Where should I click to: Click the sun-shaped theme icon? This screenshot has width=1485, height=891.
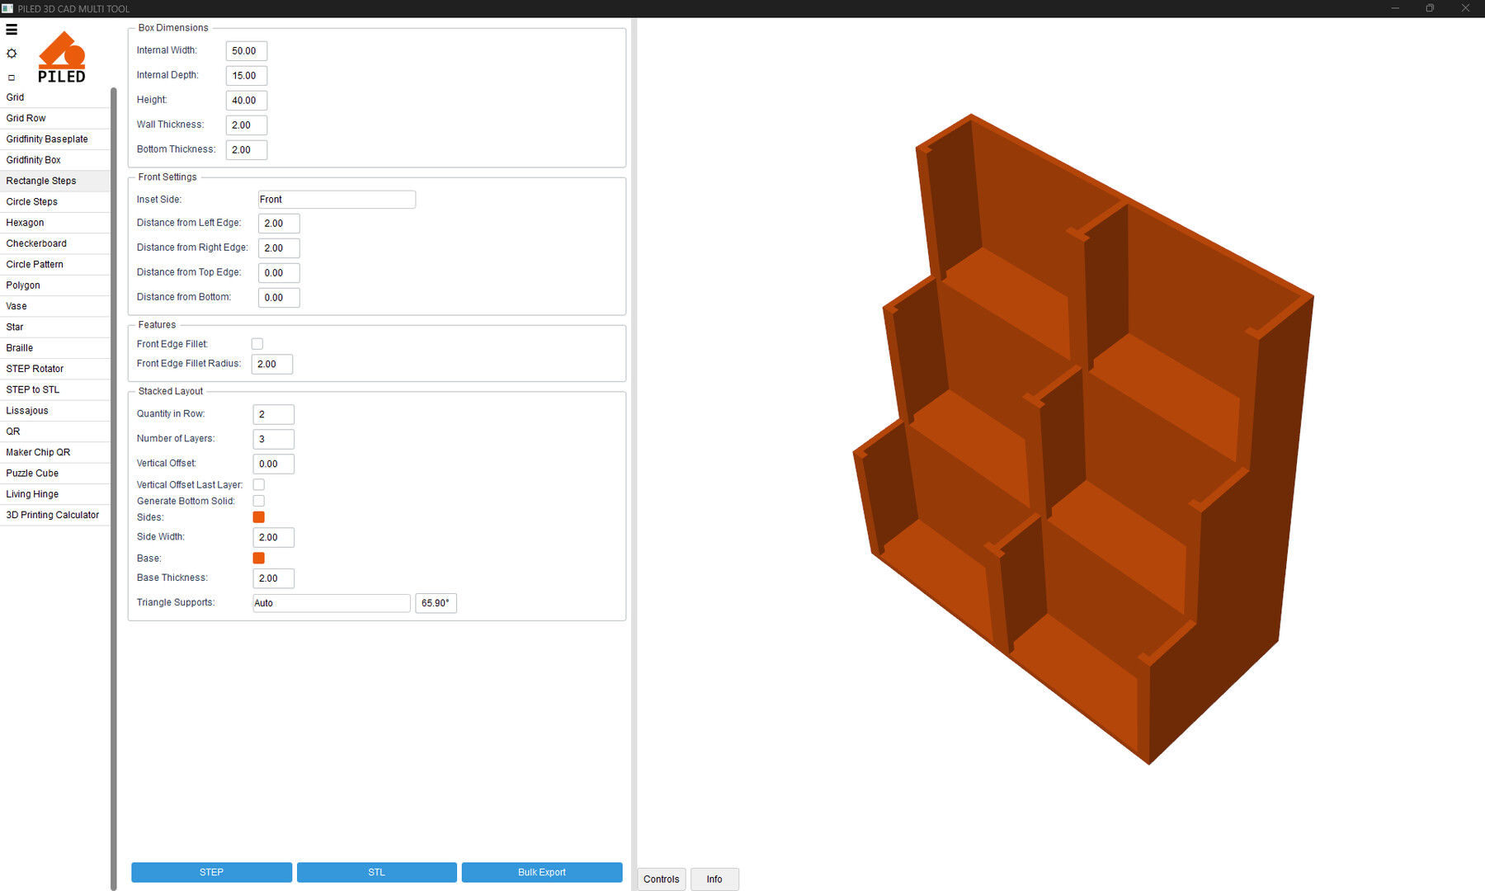(12, 54)
